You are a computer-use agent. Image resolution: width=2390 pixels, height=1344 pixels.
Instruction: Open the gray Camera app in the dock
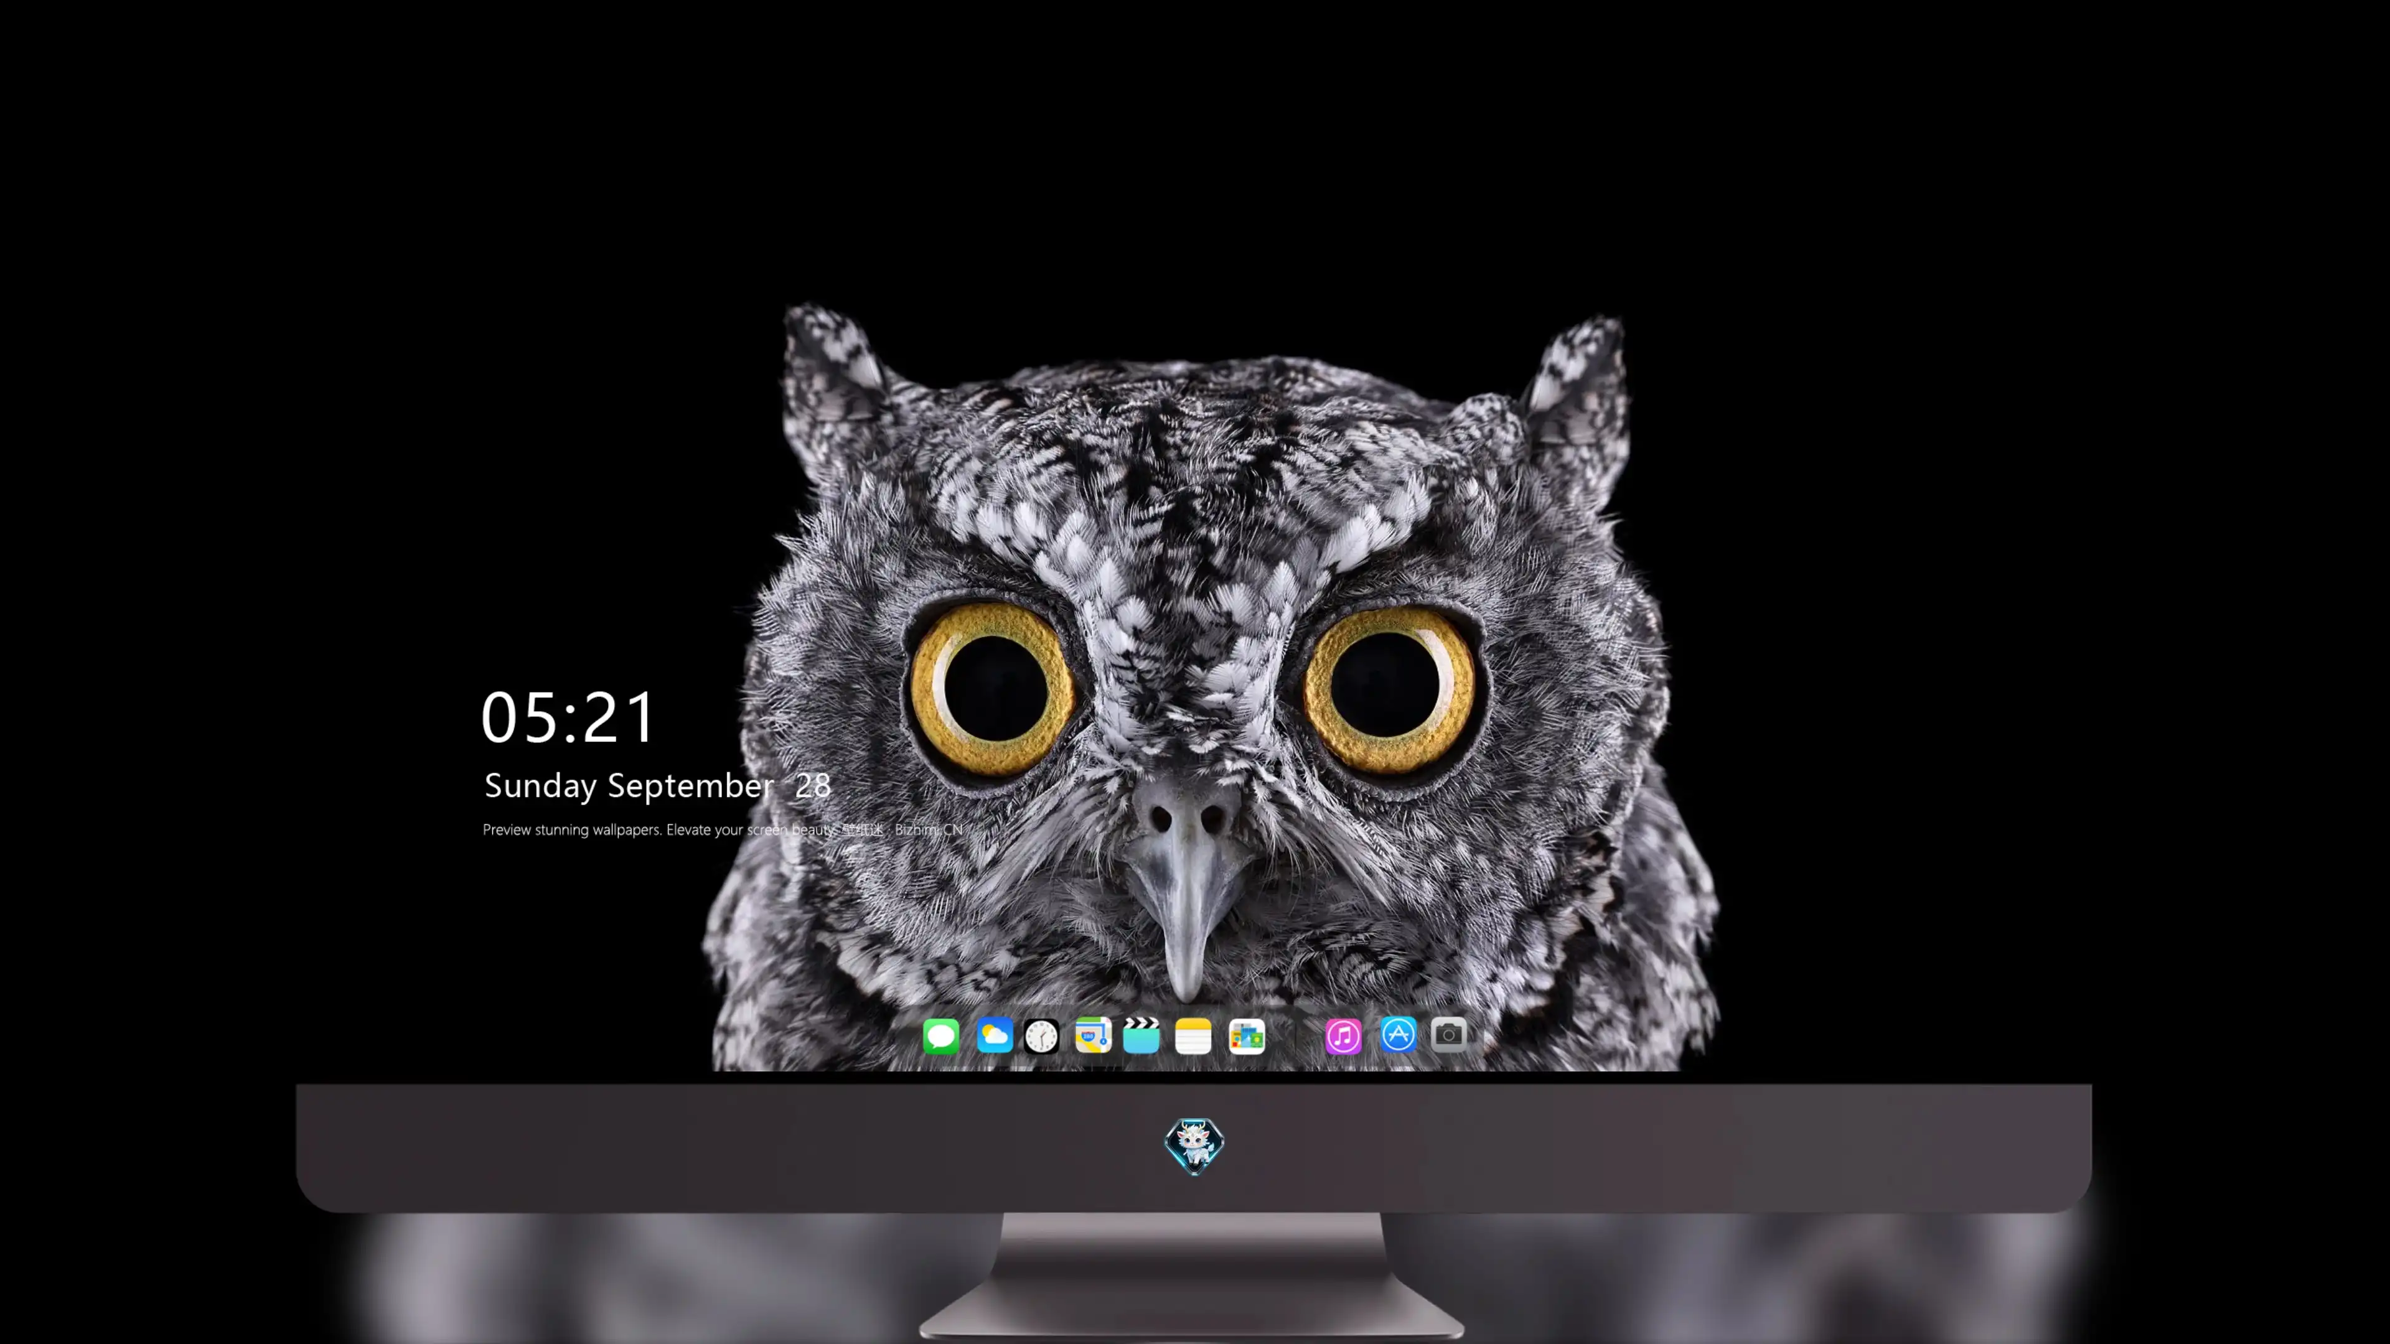point(1448,1035)
